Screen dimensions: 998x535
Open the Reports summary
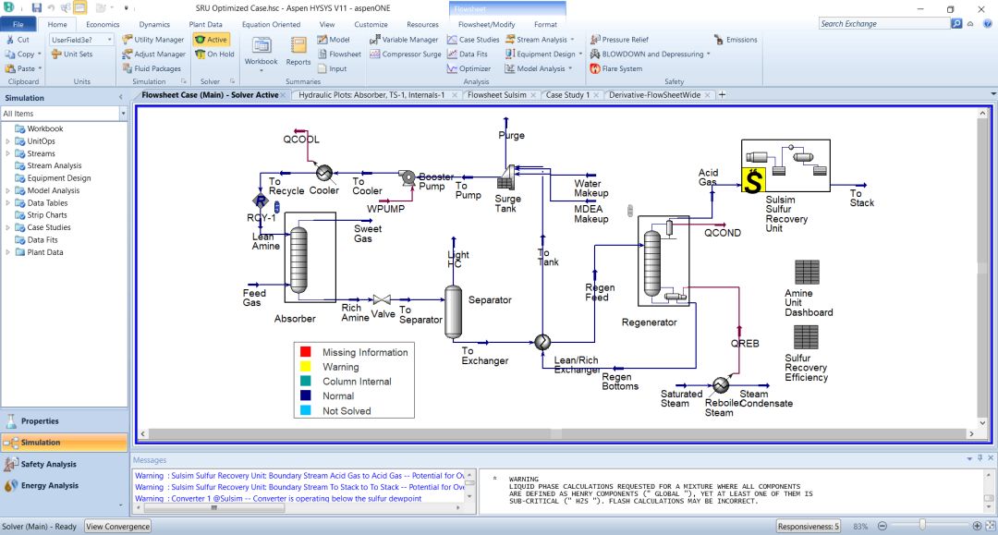point(298,52)
